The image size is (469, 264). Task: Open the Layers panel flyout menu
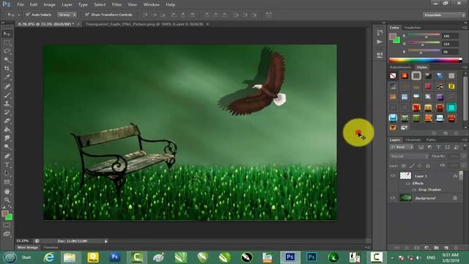[464, 140]
